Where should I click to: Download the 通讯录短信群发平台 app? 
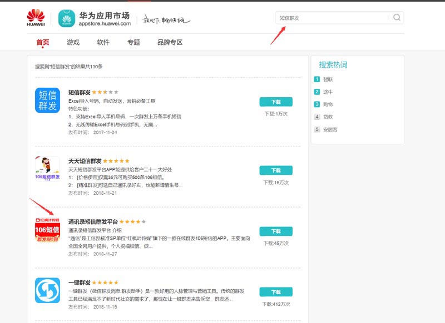(275, 231)
